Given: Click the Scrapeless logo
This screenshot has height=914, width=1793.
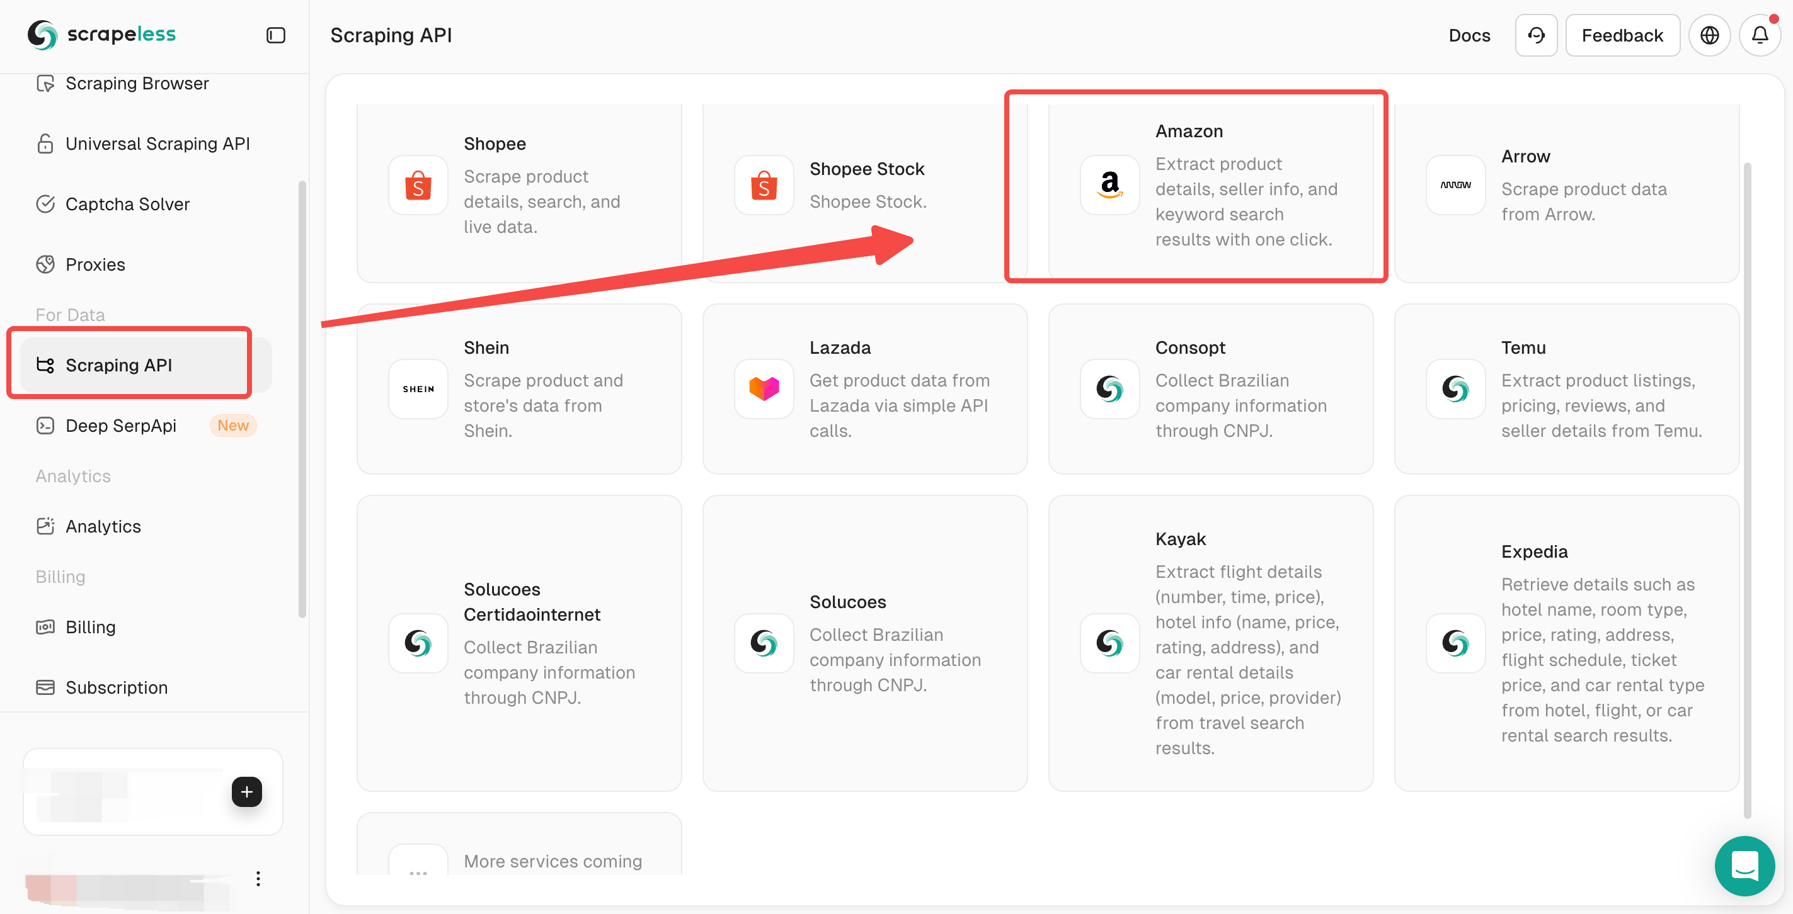Looking at the screenshot, I should click(101, 35).
